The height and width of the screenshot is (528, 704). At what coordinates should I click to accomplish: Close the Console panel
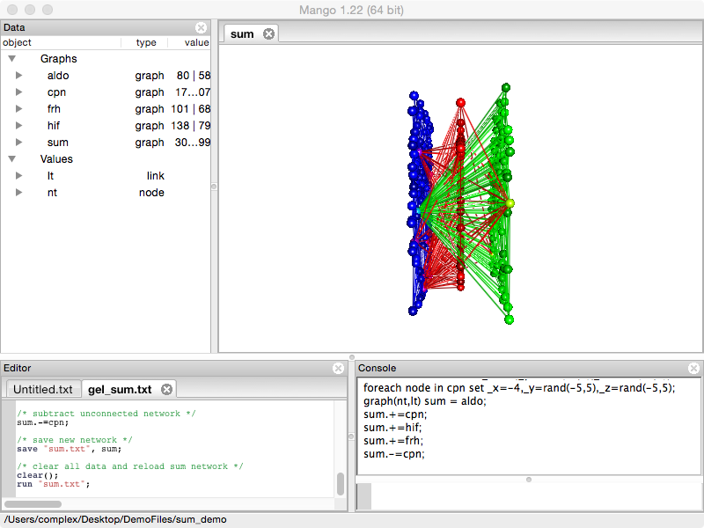point(693,369)
